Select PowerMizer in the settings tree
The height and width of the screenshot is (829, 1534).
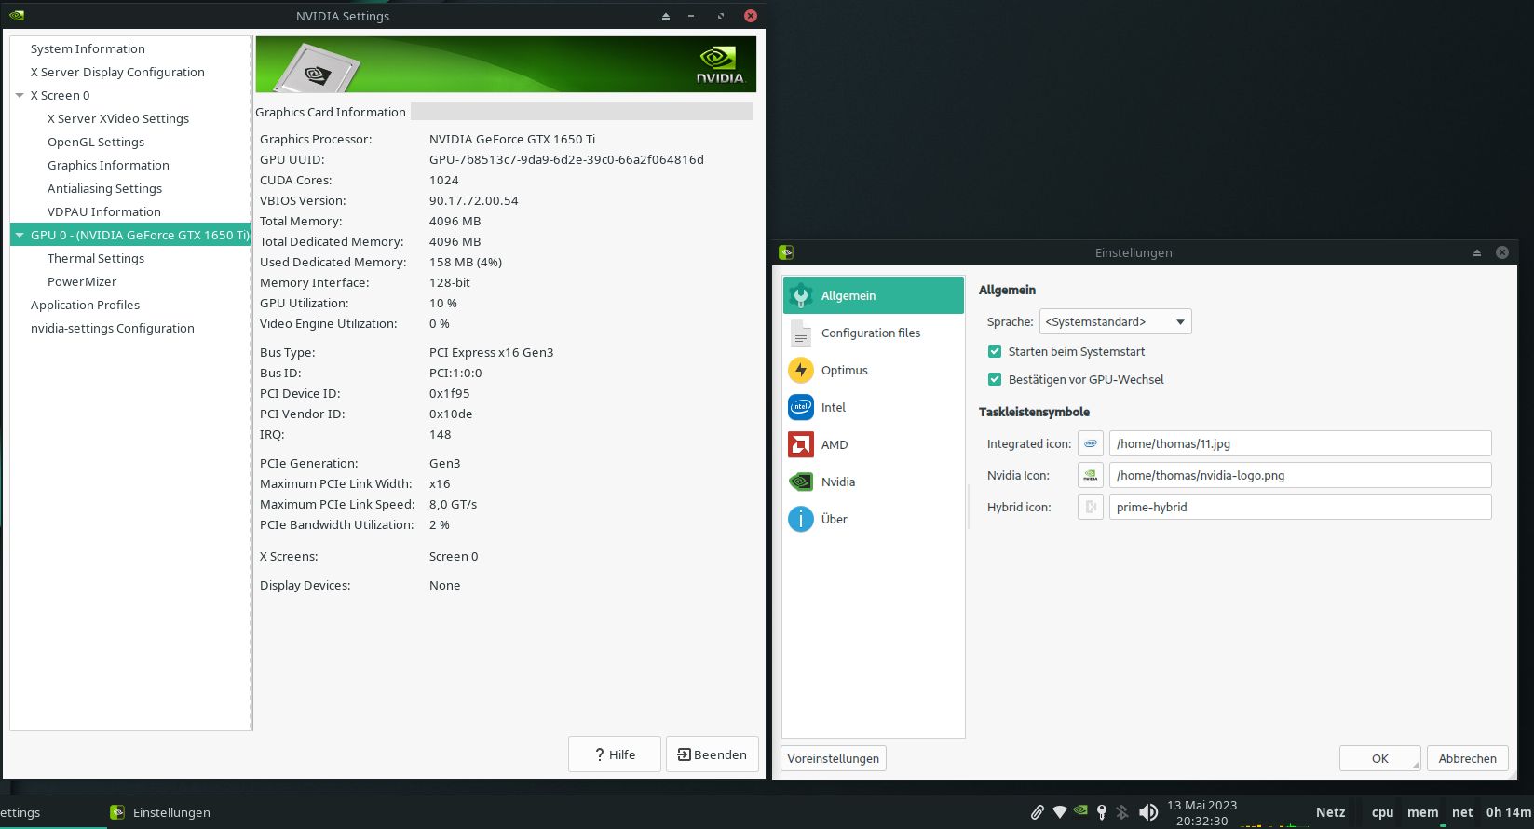[x=82, y=281]
